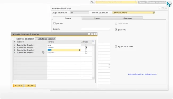Click the Subnivel 4 name cell
The height and width of the screenshot is (99, 173).
click(64, 53)
